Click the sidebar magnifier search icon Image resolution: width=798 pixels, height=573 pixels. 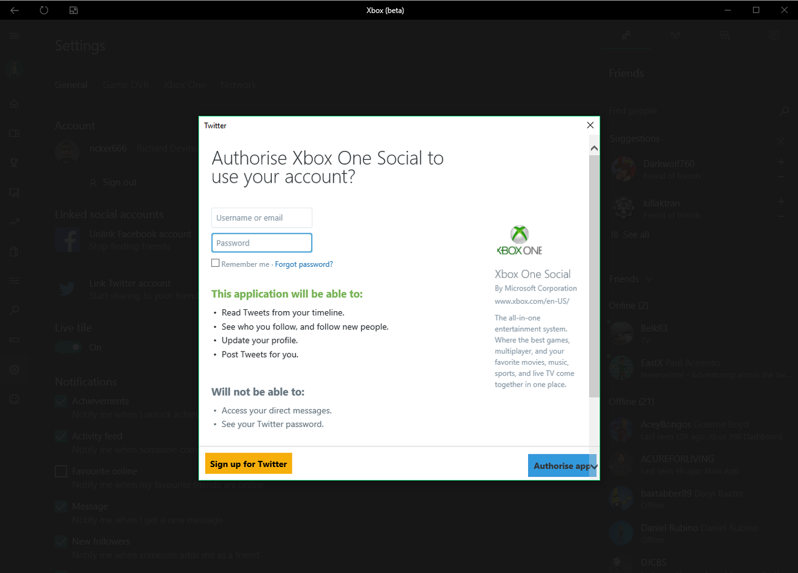(x=14, y=311)
